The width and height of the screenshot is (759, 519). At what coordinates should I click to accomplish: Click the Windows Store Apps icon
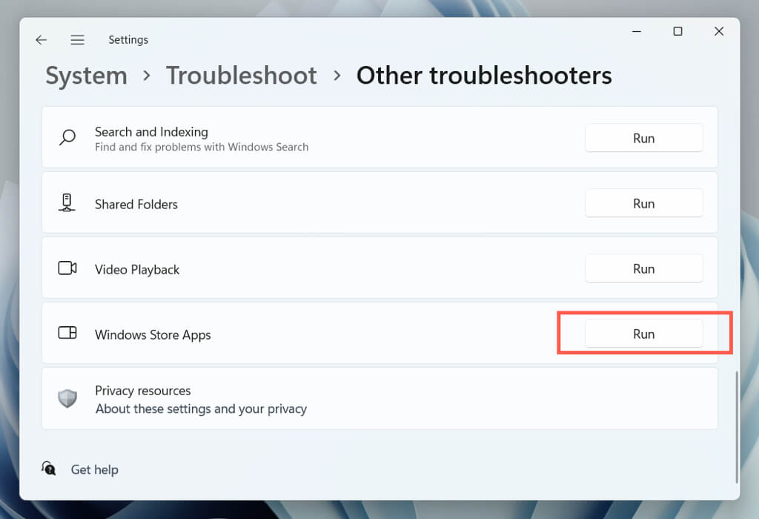coord(67,334)
